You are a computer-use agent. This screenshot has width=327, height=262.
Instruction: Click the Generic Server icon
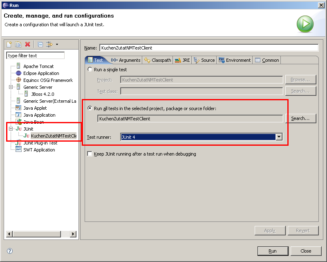tap(18, 87)
